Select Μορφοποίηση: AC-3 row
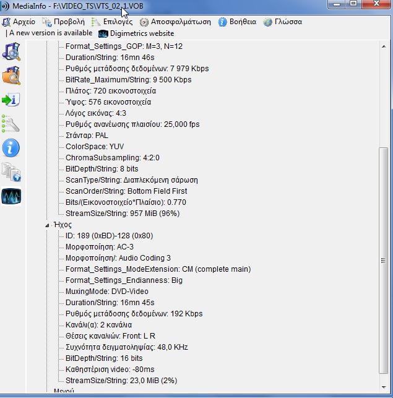The image size is (393, 398). (99, 247)
